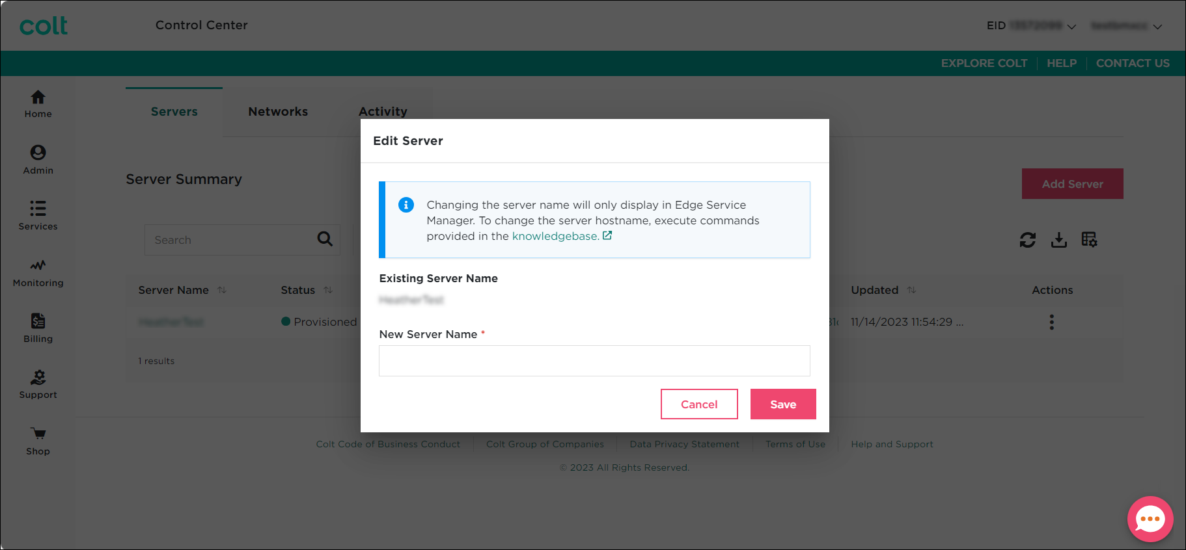Open Colt Group of Companies link
Screen dimensions: 1186x550
coord(545,444)
